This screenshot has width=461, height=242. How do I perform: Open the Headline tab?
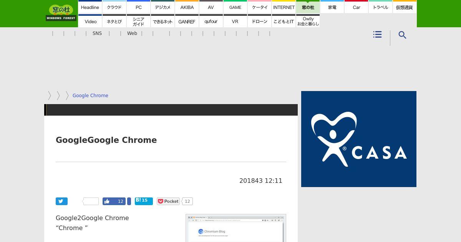pyautogui.click(x=90, y=7)
